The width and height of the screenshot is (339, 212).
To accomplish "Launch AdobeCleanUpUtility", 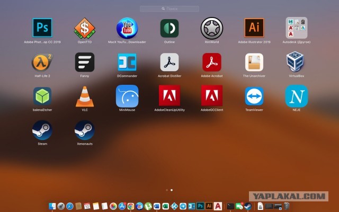I will [169, 95].
